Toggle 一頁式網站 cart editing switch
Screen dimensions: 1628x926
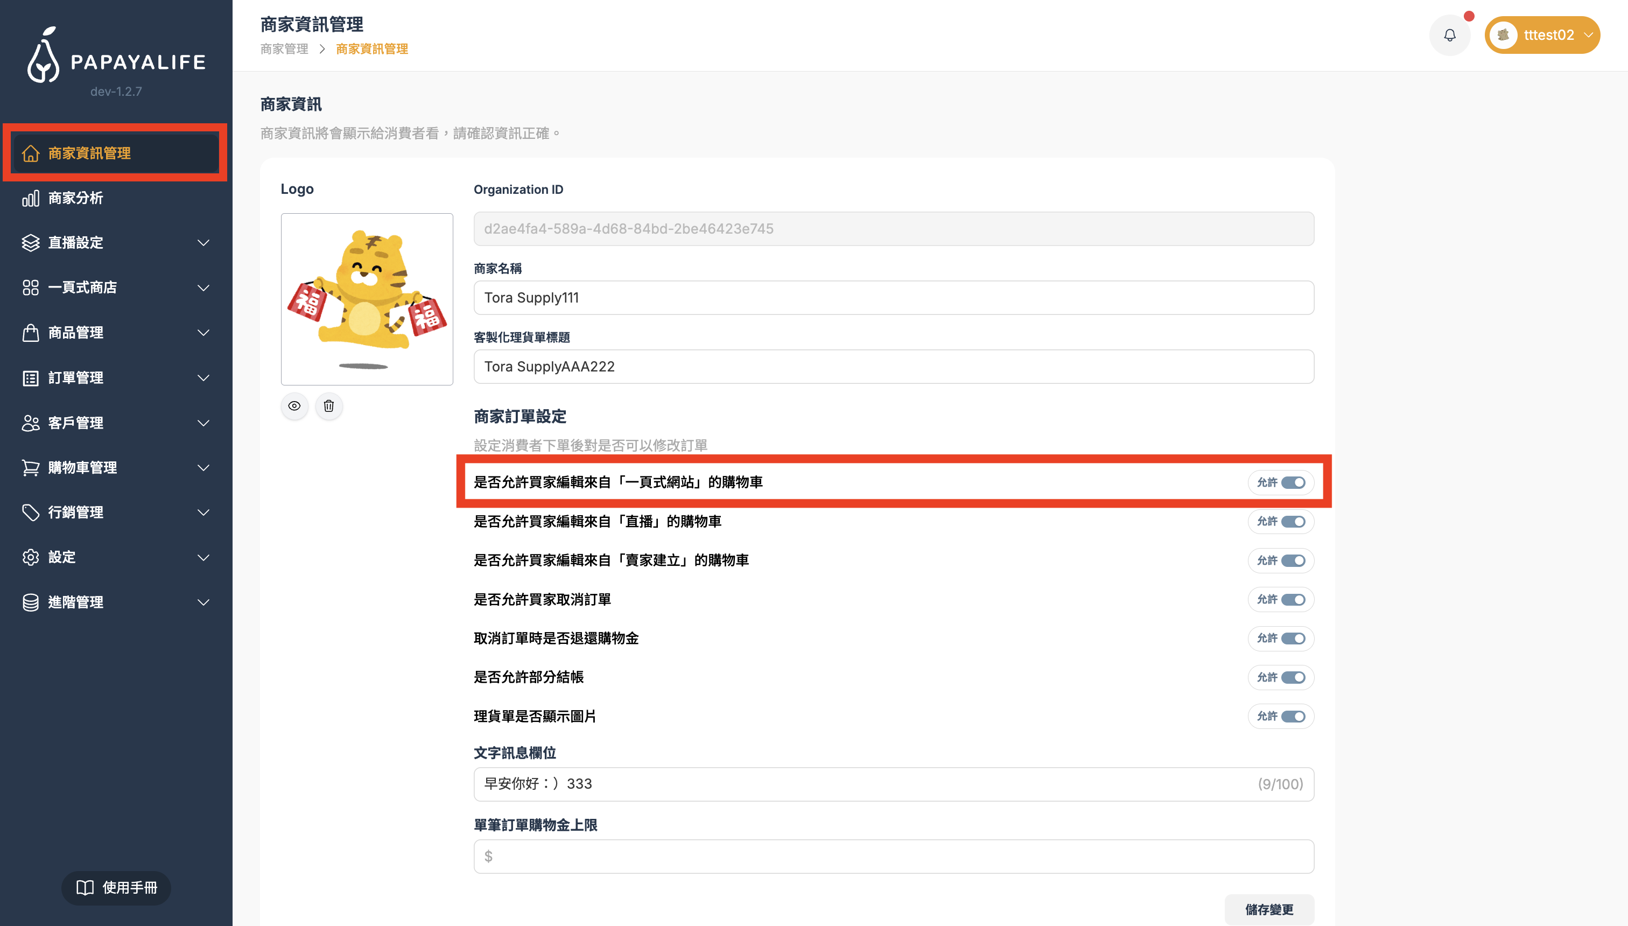(x=1293, y=482)
